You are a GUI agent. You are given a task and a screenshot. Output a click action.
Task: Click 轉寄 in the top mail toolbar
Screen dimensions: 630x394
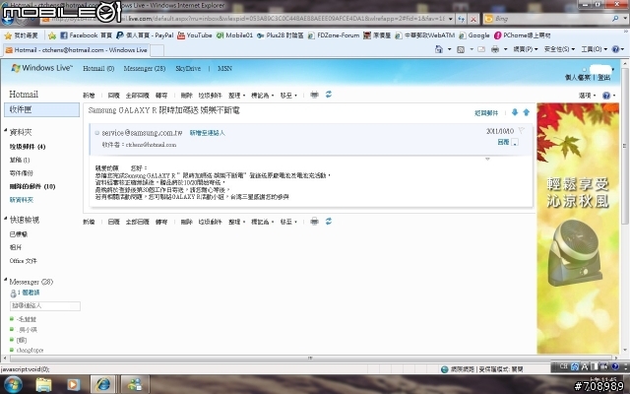(161, 96)
